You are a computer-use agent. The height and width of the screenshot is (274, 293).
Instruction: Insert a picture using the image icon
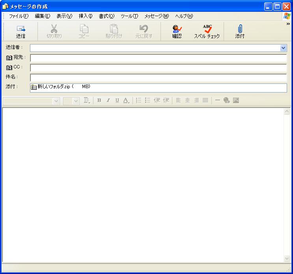236,100
